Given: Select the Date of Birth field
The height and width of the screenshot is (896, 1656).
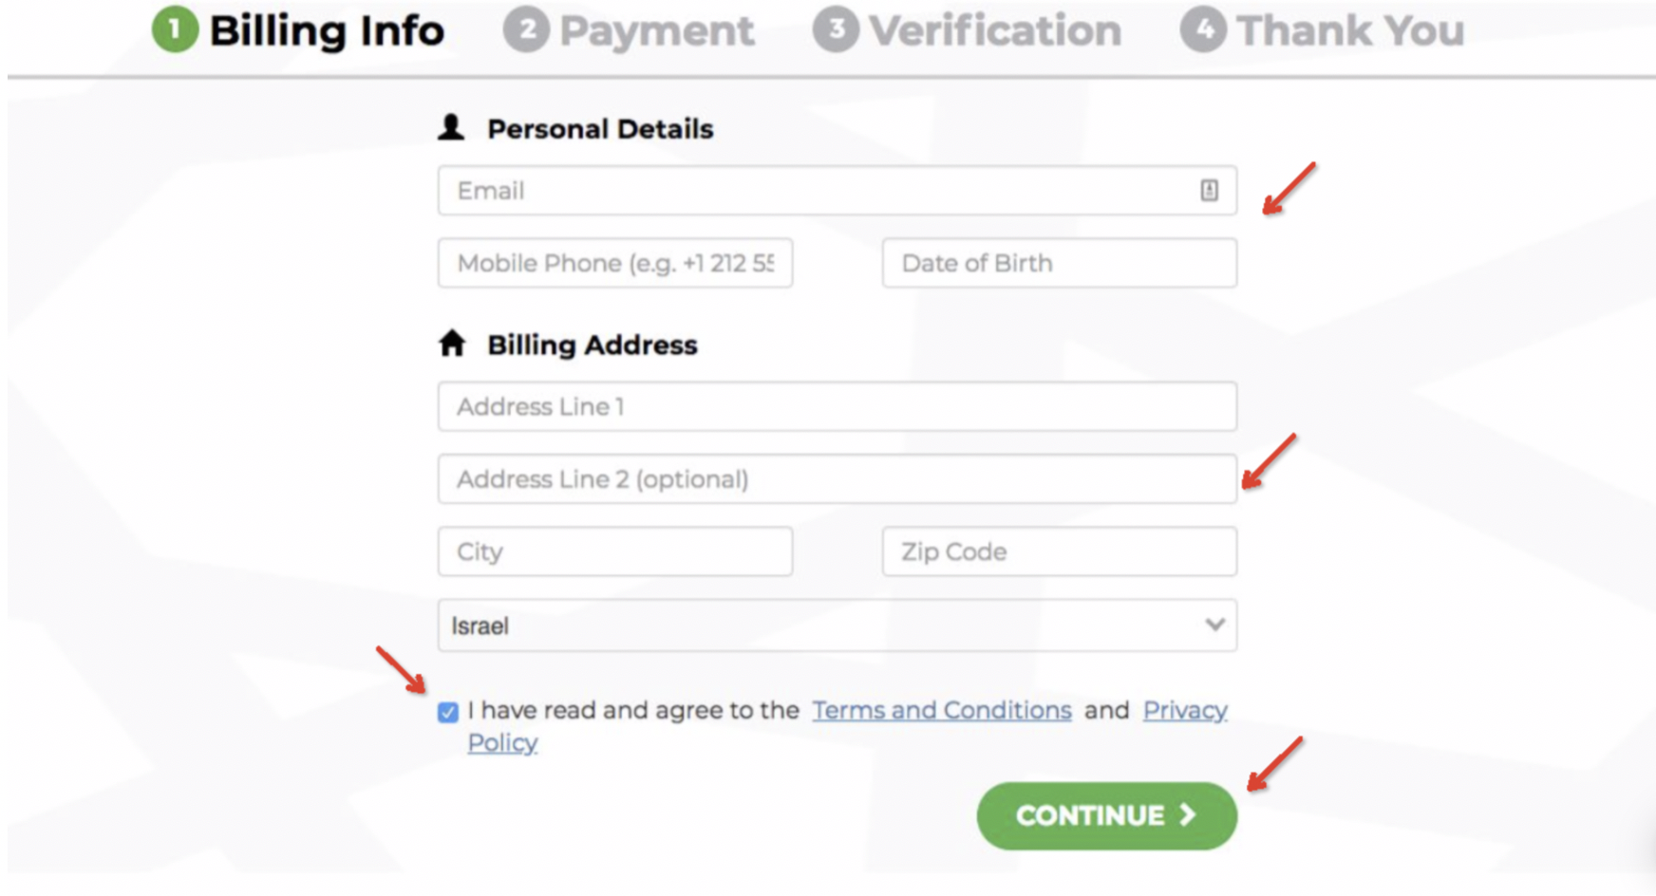Looking at the screenshot, I should point(1060,263).
